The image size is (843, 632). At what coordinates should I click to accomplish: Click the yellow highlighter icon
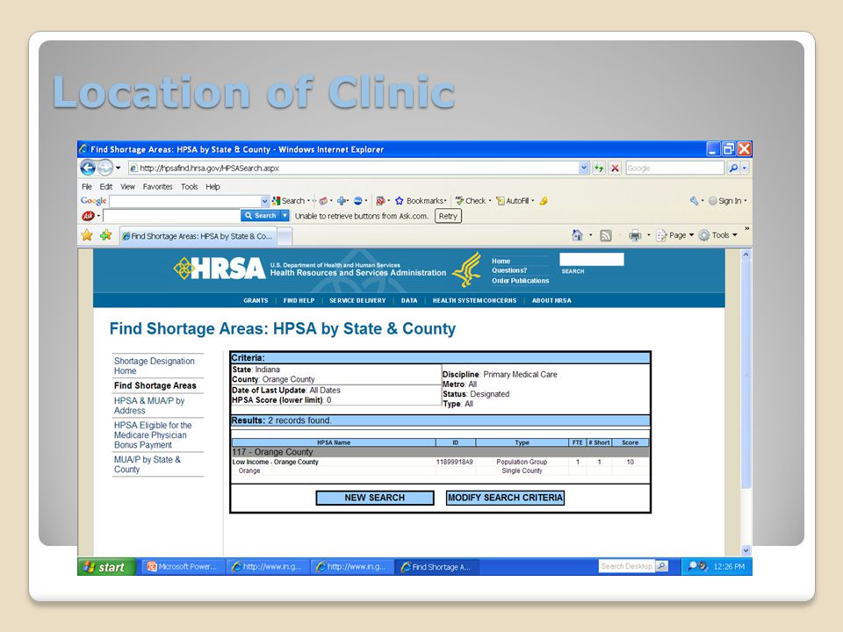[544, 201]
